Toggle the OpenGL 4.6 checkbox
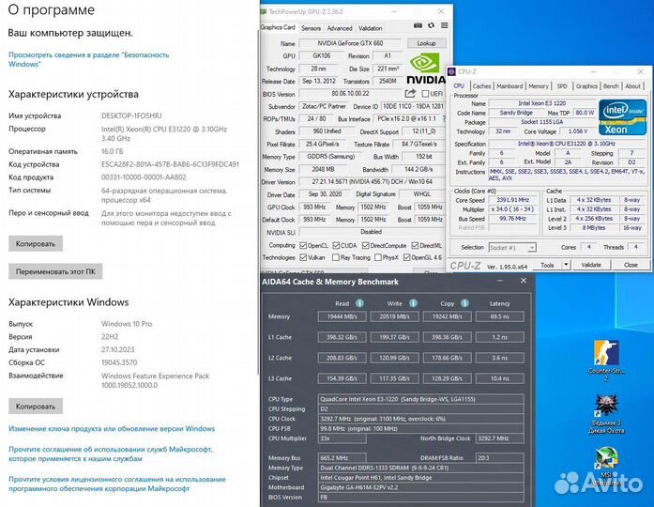654x507 pixels. [x=407, y=257]
